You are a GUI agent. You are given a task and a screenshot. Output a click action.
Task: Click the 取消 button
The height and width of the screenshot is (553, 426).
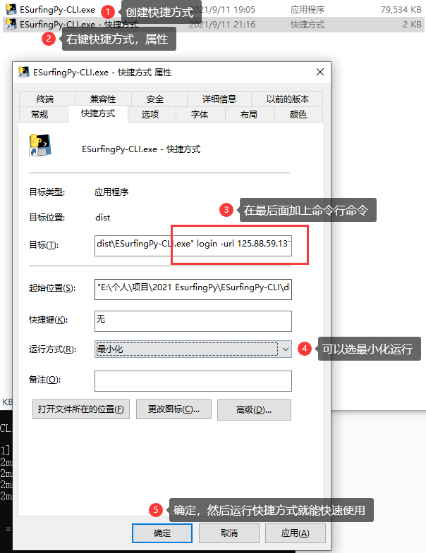(x=229, y=533)
